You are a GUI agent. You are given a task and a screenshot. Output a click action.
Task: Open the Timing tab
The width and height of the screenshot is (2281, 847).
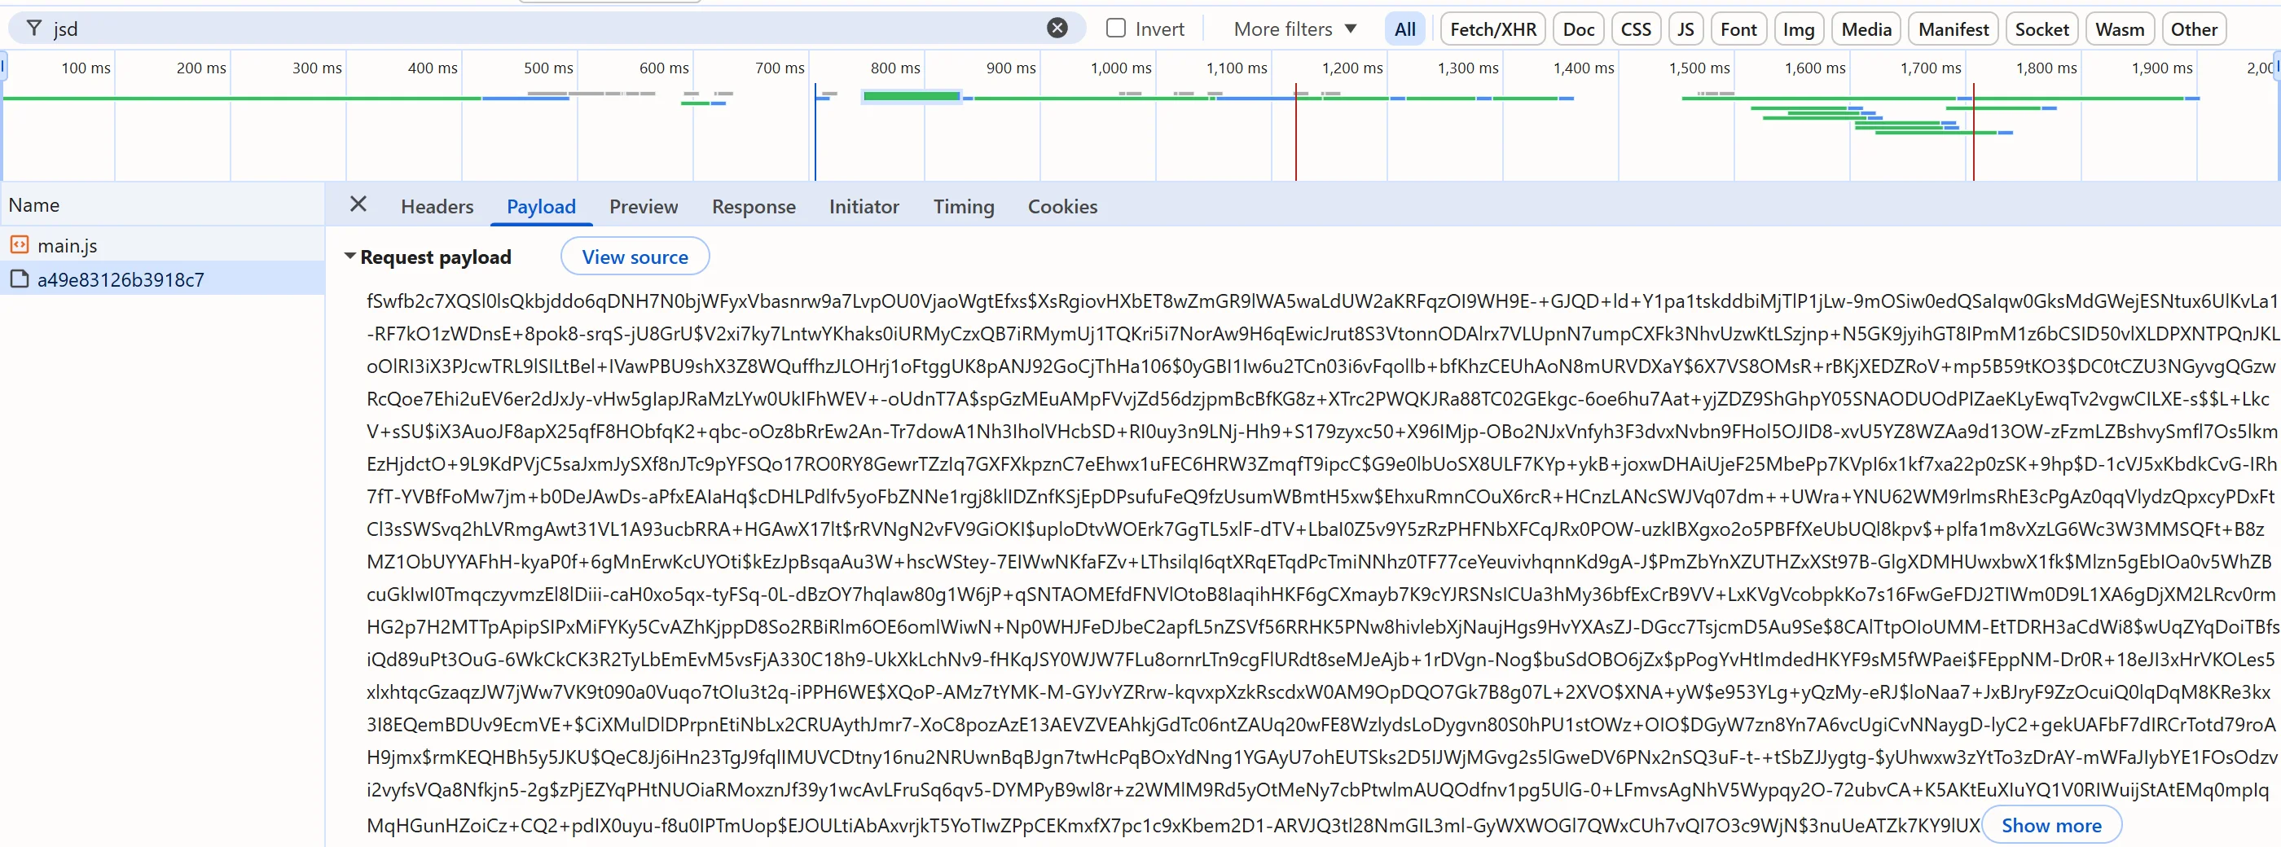(x=964, y=206)
